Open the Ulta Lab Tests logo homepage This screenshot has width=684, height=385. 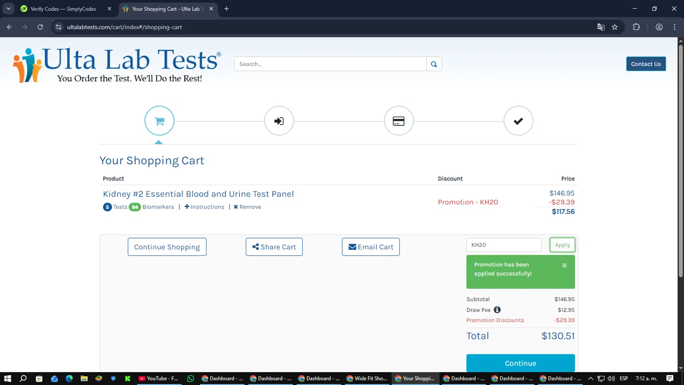click(x=117, y=65)
